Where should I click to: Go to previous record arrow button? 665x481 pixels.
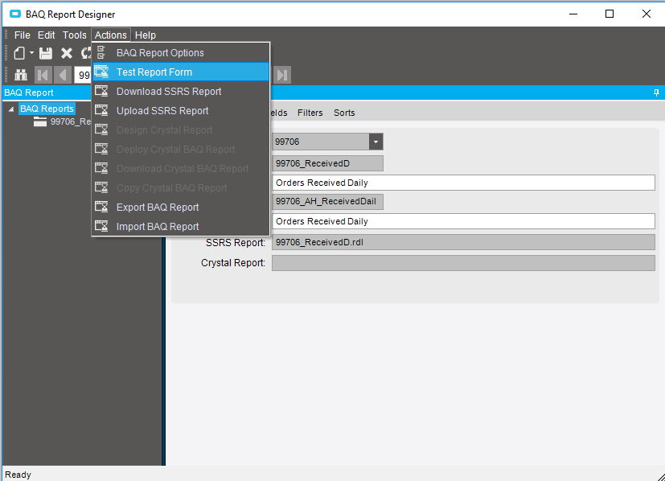pos(63,75)
